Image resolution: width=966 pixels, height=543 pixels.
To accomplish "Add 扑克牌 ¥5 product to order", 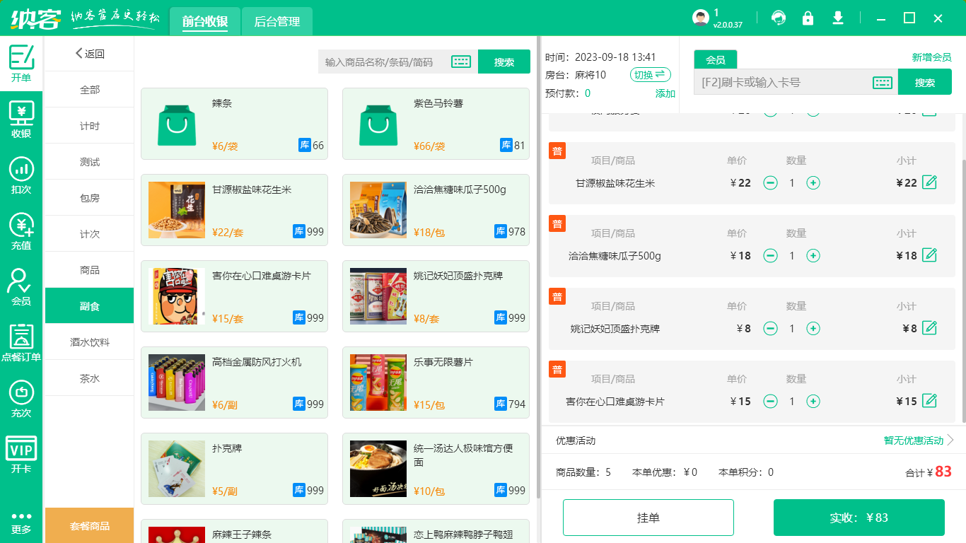I will (x=234, y=469).
